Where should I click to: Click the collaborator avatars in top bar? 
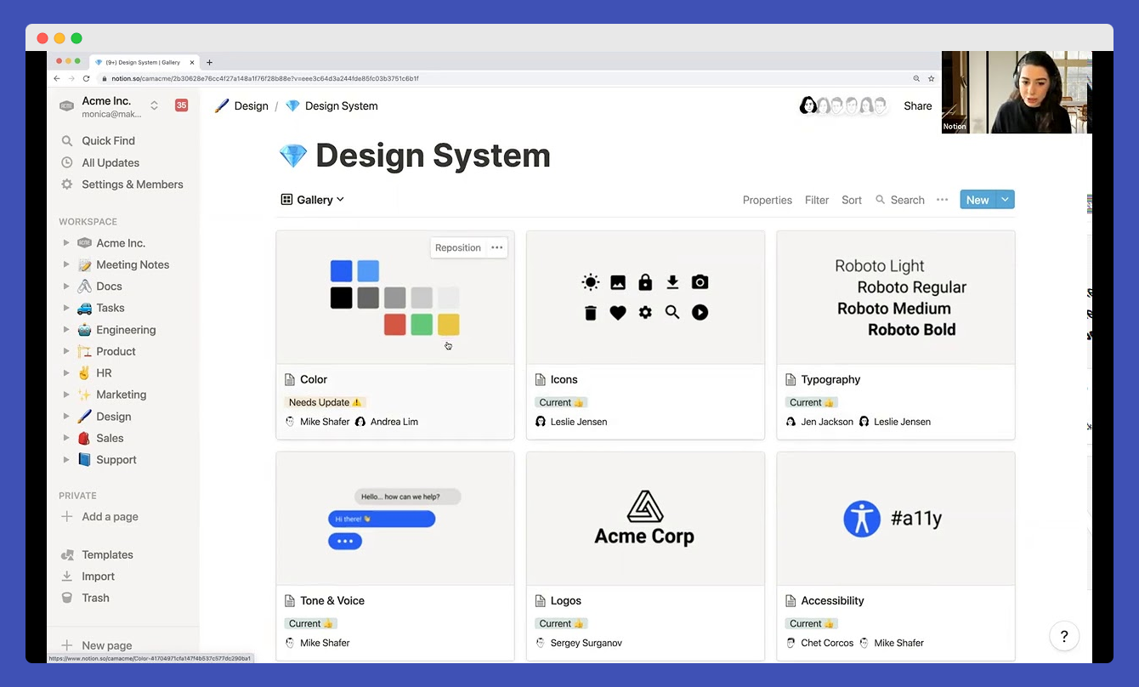843,105
